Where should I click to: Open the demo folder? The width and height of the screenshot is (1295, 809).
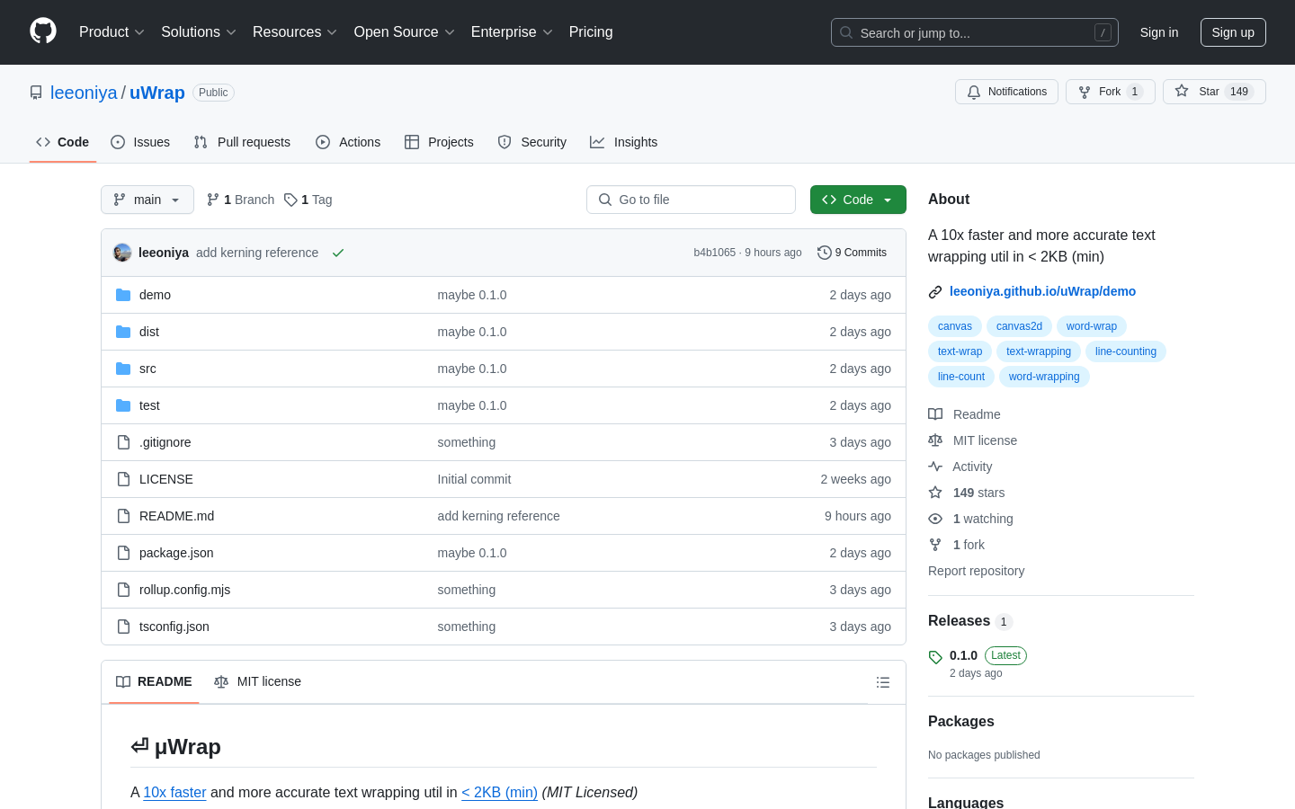coord(155,295)
